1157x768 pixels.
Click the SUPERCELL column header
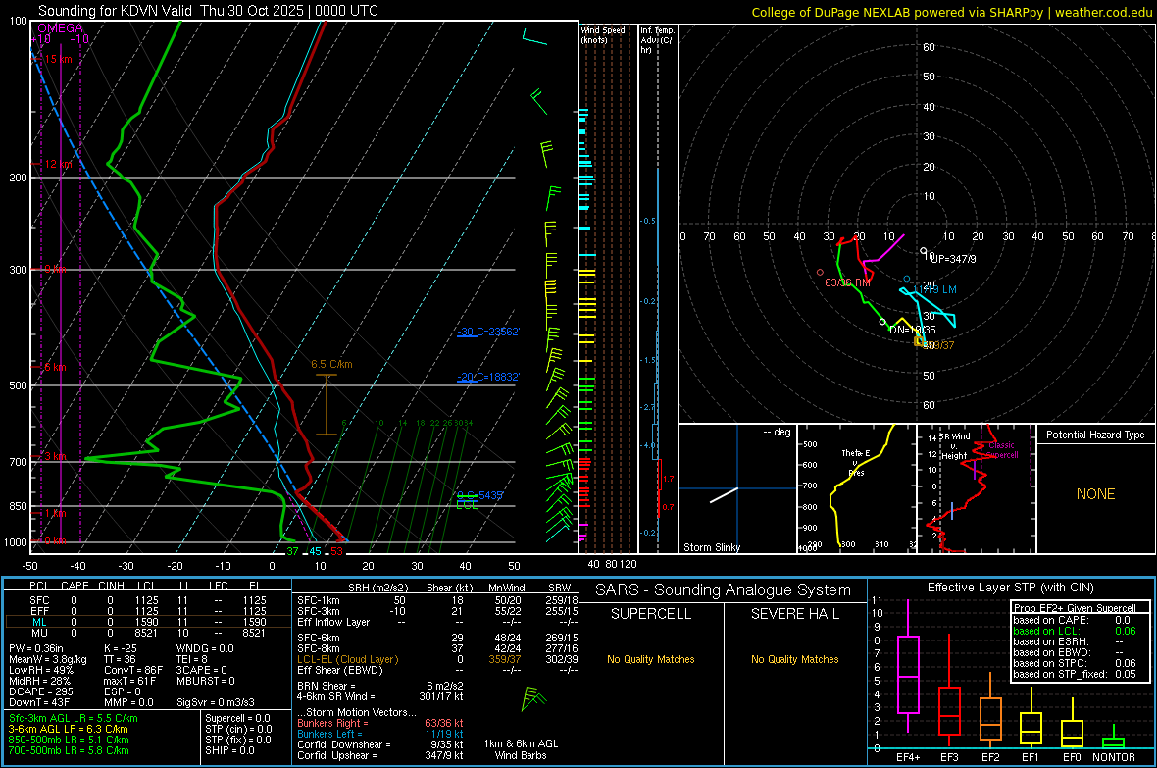pyautogui.click(x=651, y=614)
